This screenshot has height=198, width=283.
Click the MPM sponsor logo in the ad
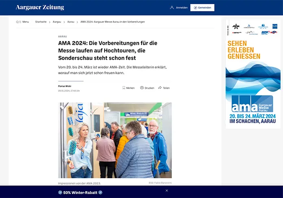click(x=265, y=32)
